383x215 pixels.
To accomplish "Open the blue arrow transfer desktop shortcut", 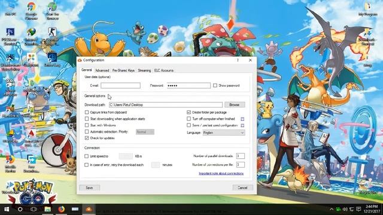I will coord(31,164).
